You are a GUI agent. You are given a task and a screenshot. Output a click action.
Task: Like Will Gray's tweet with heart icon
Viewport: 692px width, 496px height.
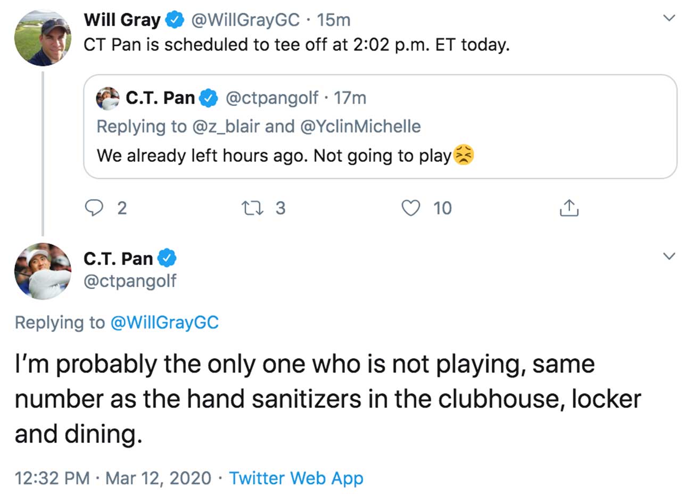410,208
